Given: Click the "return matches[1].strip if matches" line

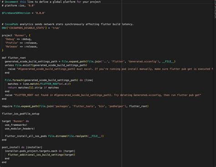Looking at the screenshot, I should click(33, 88).
